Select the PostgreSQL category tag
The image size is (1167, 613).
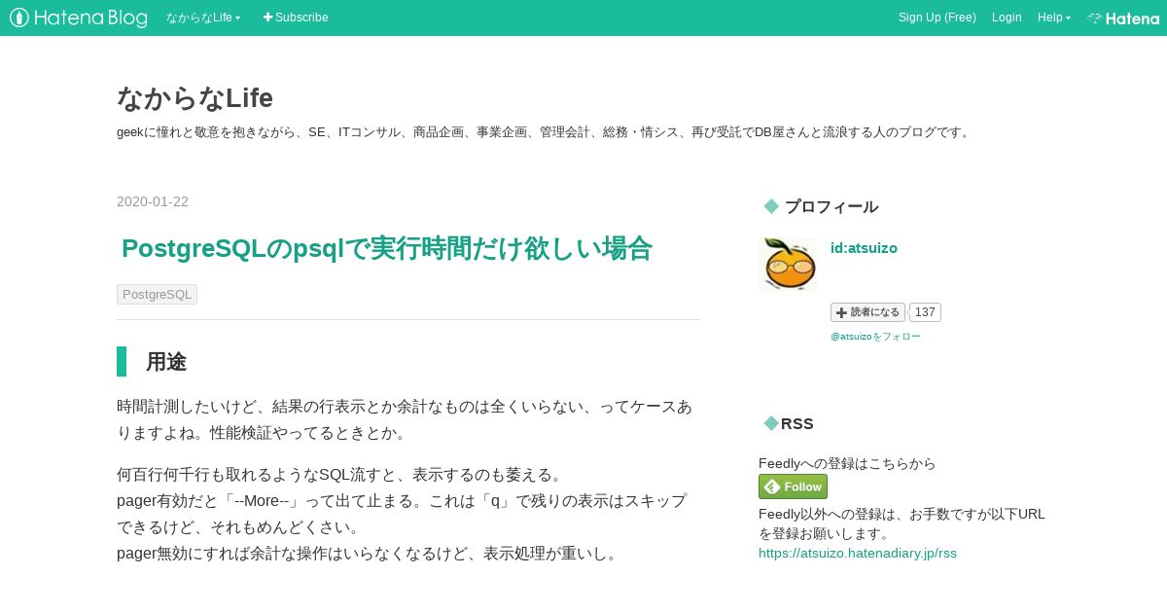(x=157, y=294)
